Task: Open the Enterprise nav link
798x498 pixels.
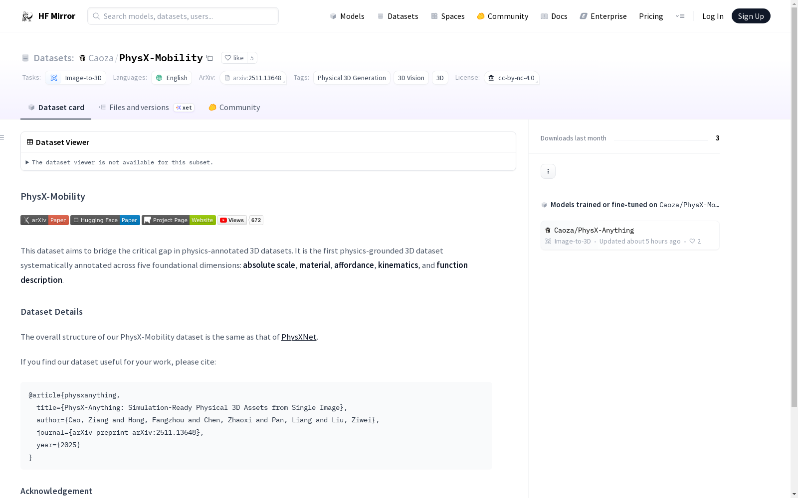Action: [603, 16]
